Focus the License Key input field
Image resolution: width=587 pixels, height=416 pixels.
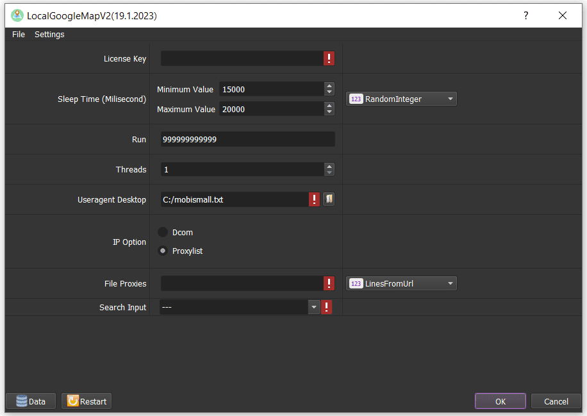(x=242, y=58)
